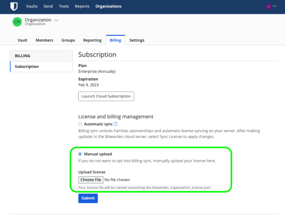
Task: Click the 'Feb 9, 2023' expiration date
Action: 88,85
